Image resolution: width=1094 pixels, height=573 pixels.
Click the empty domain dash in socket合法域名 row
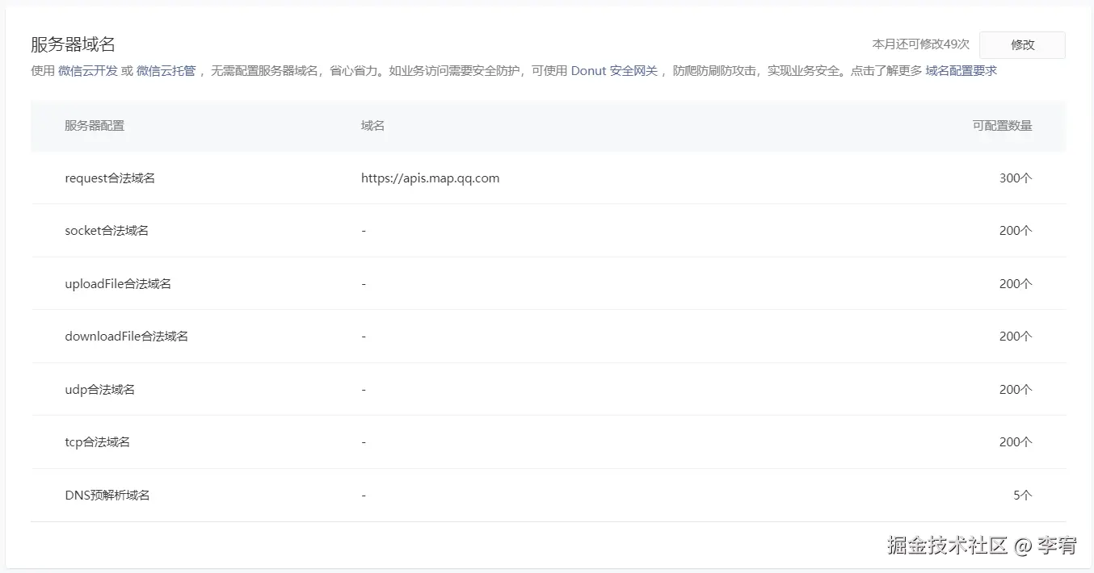[364, 231]
